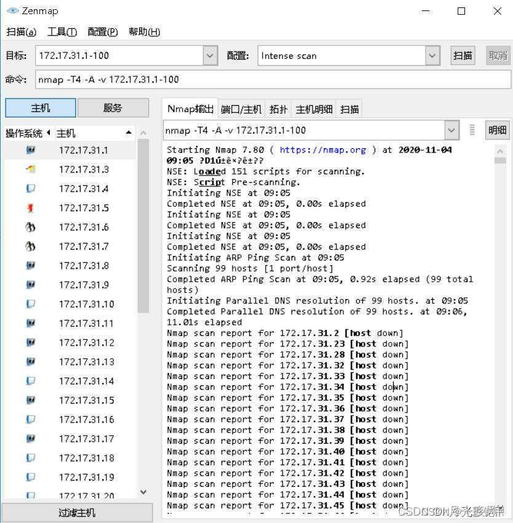Click the 目标 target input field

coord(119,55)
